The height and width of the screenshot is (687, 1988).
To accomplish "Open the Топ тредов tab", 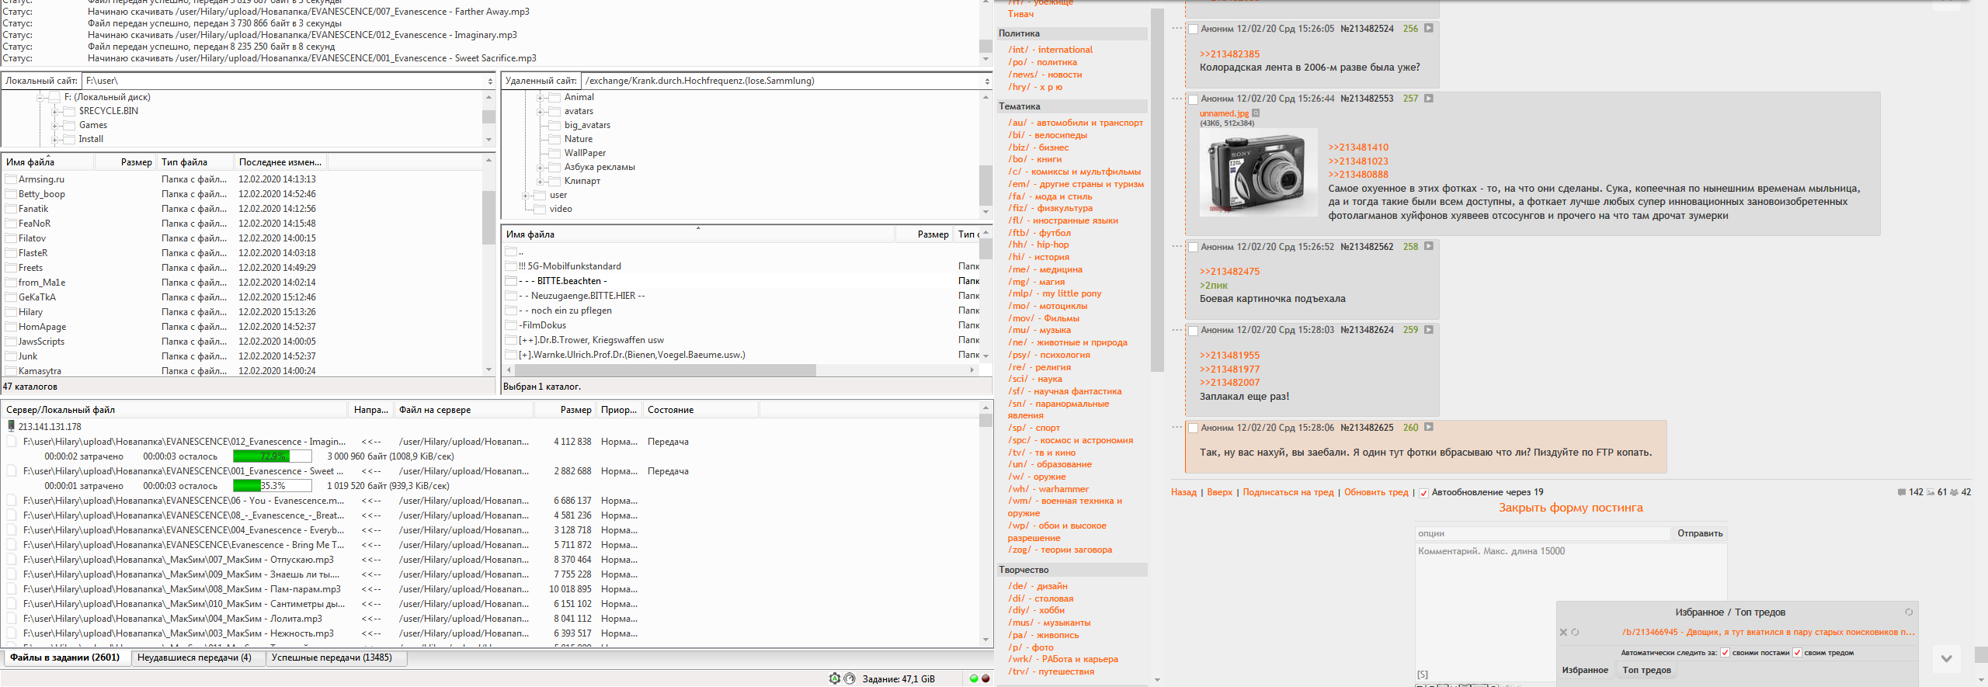I will [1646, 670].
